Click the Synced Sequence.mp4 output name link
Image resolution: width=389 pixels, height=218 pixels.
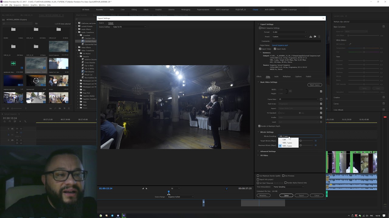click(x=280, y=45)
